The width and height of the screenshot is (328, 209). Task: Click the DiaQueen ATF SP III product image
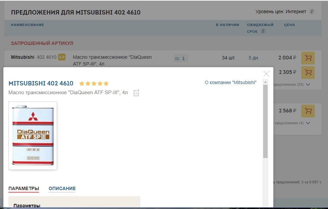tap(33, 135)
